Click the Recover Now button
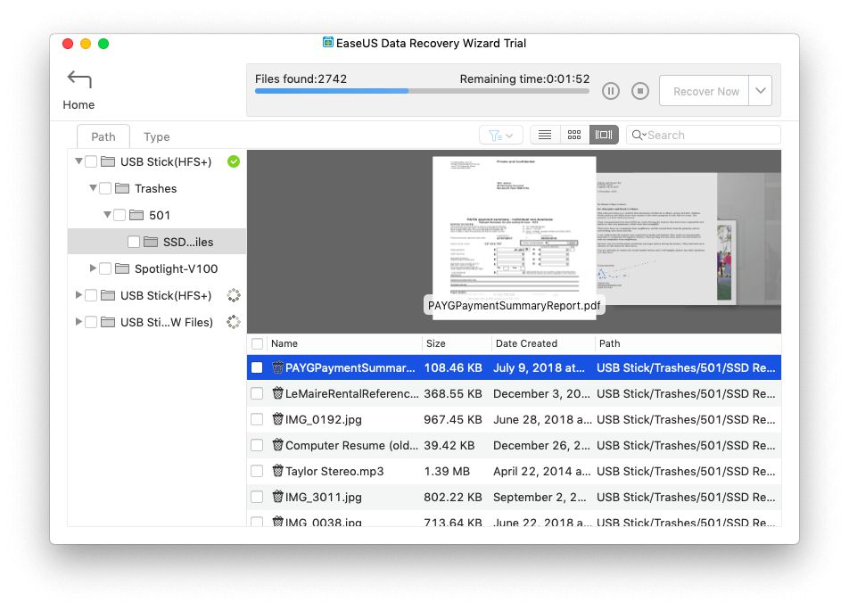Image resolution: width=849 pixels, height=610 pixels. pyautogui.click(x=705, y=90)
